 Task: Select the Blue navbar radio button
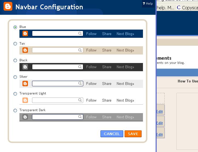(x=15, y=27)
